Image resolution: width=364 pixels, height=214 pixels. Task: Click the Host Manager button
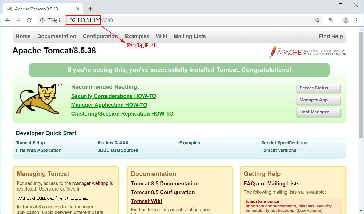click(x=319, y=112)
